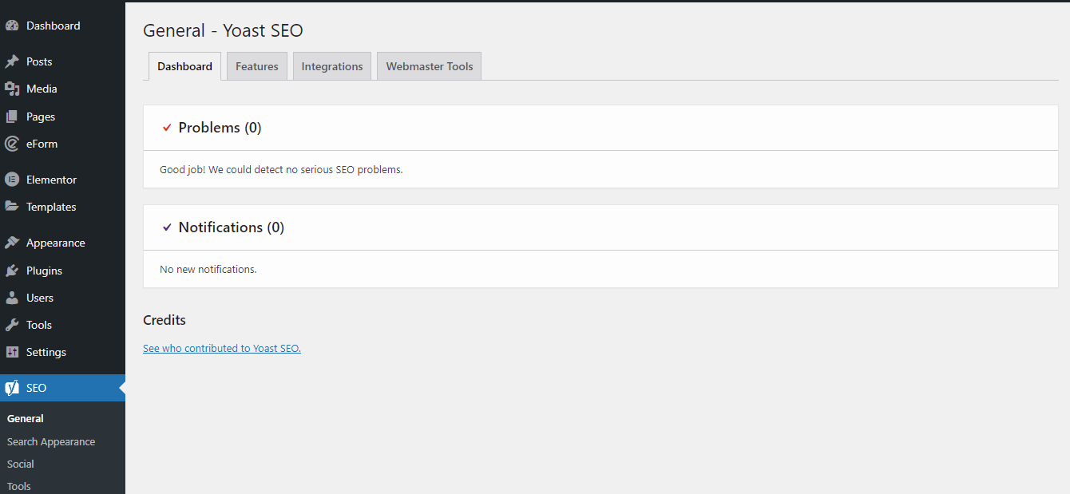The height and width of the screenshot is (494, 1070).
Task: Open the Users menu label
Action: (40, 298)
